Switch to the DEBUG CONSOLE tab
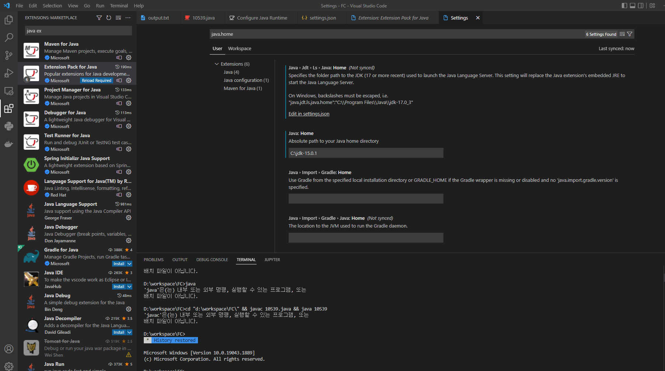Image resolution: width=665 pixels, height=371 pixels. pyautogui.click(x=212, y=260)
